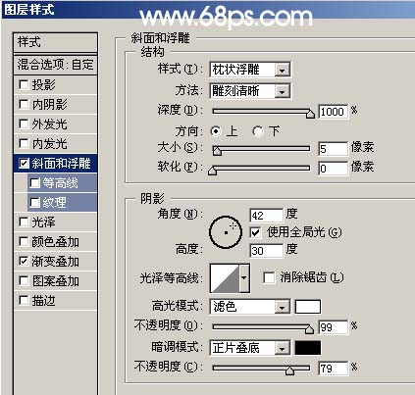Select the 等高线 sub-item label
This screenshot has width=415, height=395.
click(x=61, y=183)
